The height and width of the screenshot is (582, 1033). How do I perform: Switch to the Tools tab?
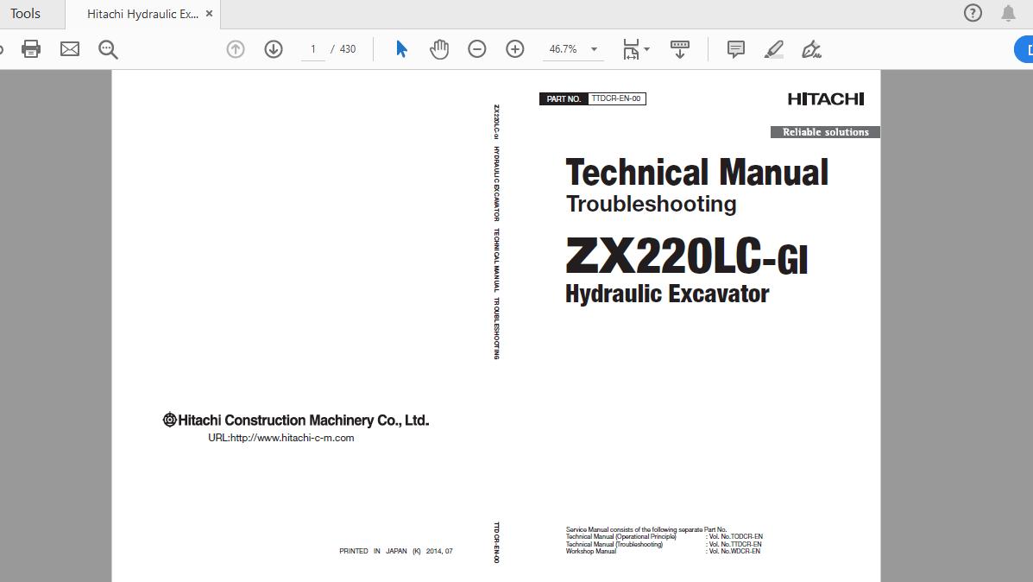(26, 14)
